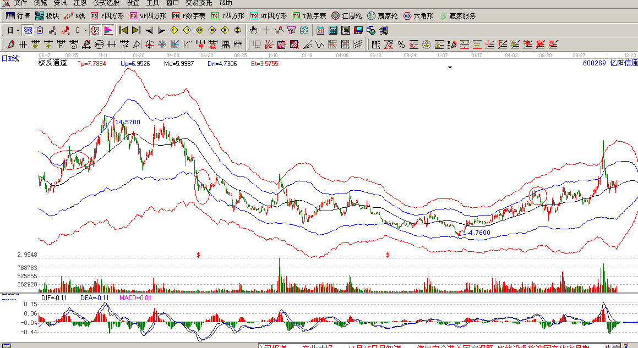Open the 行情 market quotes view
638x348 pixels.
(18, 16)
